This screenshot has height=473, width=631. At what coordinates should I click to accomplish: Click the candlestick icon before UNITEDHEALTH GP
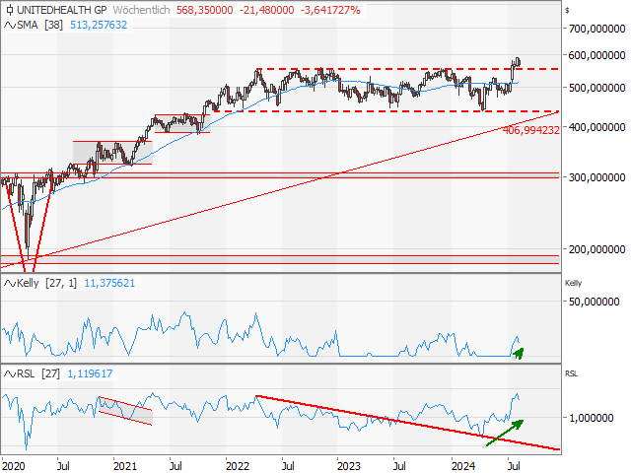pos(10,10)
